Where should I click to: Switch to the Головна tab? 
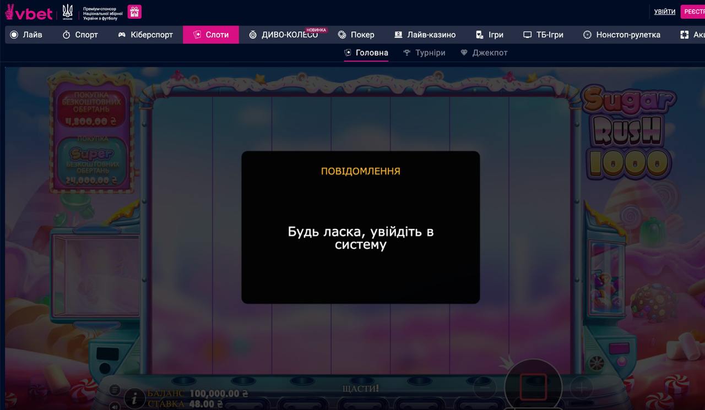click(366, 53)
